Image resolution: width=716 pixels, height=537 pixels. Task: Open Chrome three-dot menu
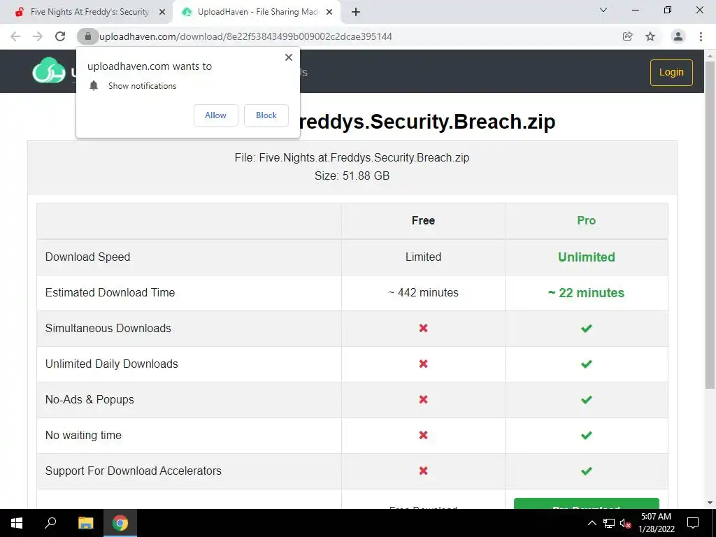point(701,36)
